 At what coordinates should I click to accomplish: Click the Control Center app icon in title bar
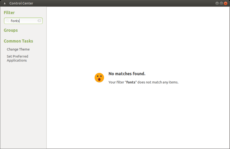point(4,3)
